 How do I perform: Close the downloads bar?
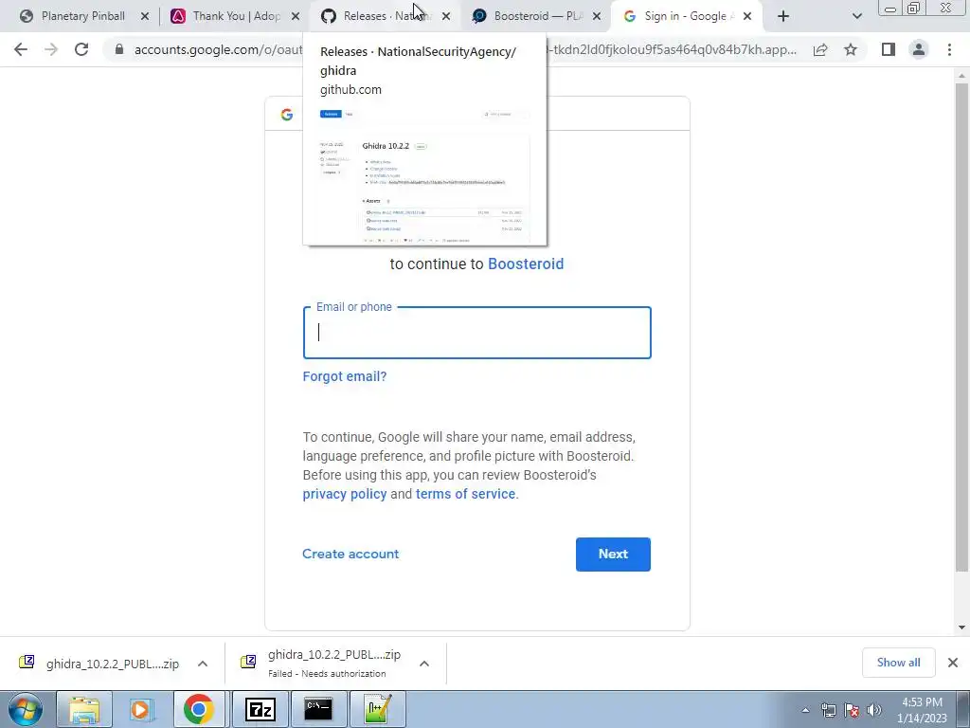tap(953, 663)
